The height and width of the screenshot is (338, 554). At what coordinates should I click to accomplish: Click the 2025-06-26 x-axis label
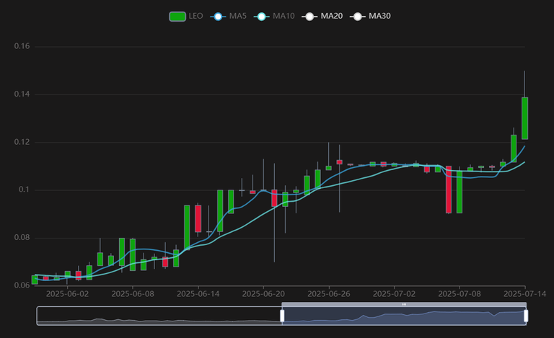(x=329, y=294)
